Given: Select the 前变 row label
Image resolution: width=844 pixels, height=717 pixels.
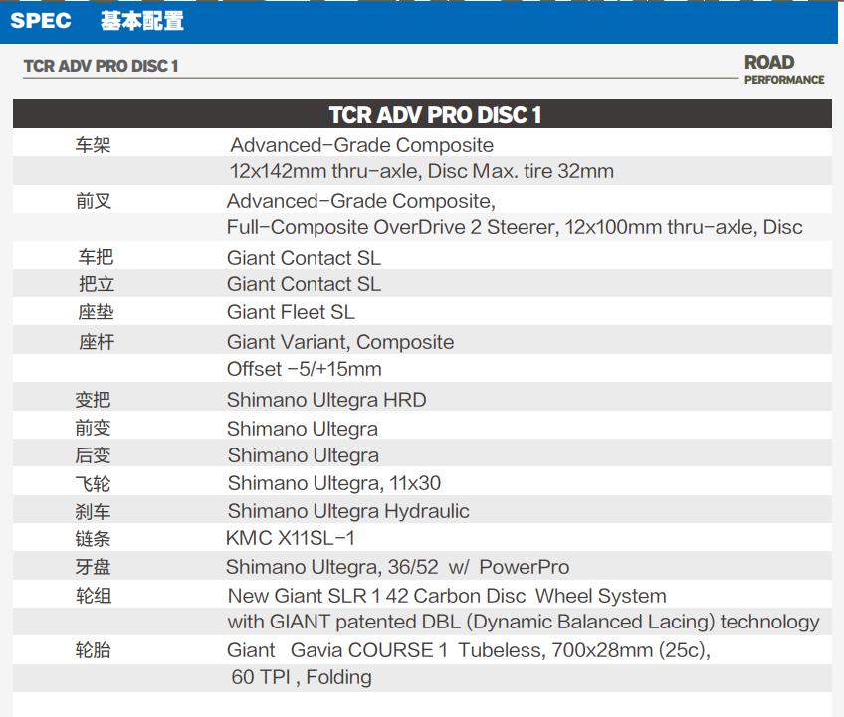Looking at the screenshot, I should pyautogui.click(x=94, y=429).
